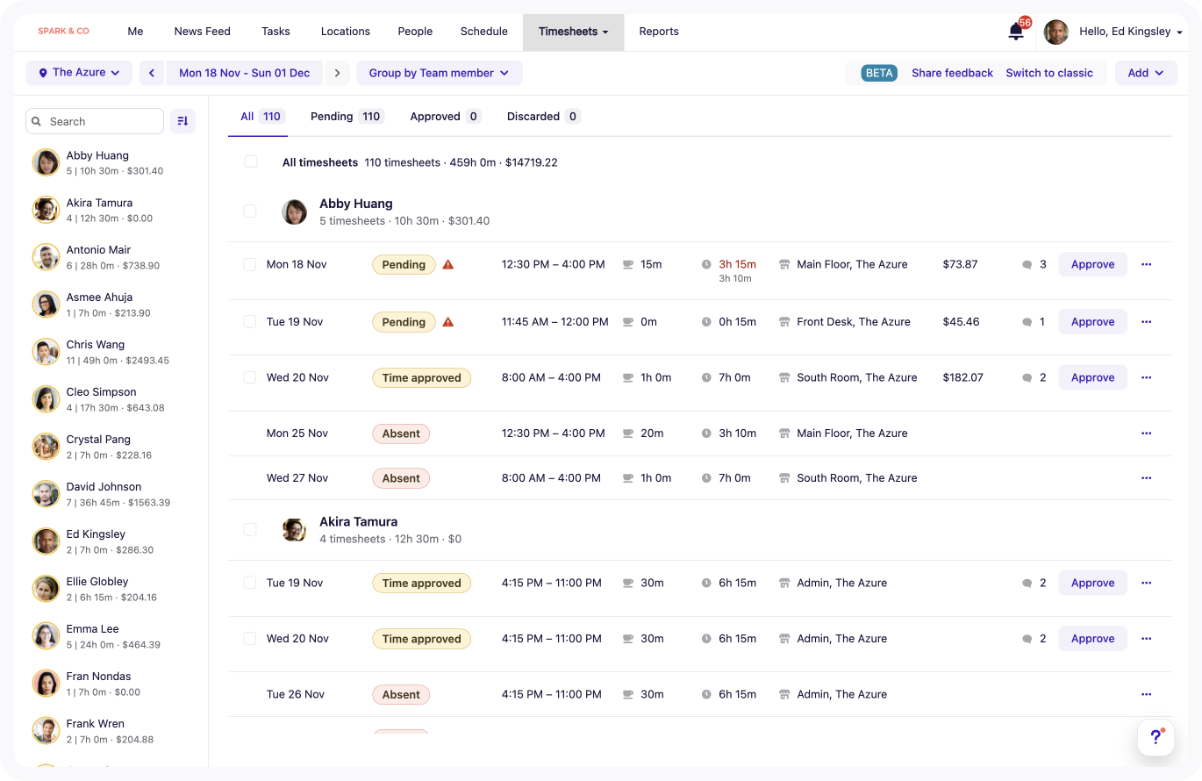
Task: Open more options for Mon 18 Nov row
Action: pos(1146,264)
